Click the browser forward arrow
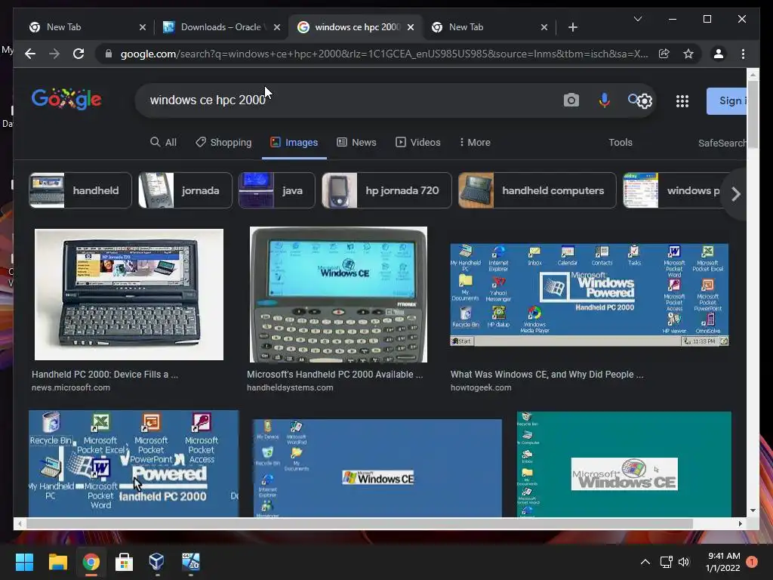The height and width of the screenshot is (580, 773). coord(54,54)
